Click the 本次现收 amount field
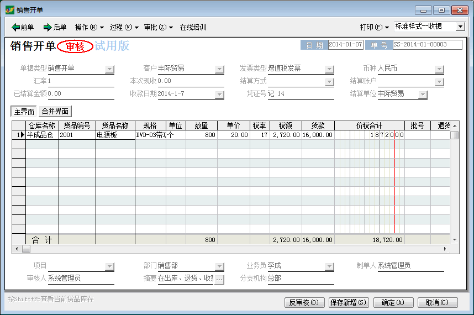Screen dimensions: 474x315 [x=191, y=81]
